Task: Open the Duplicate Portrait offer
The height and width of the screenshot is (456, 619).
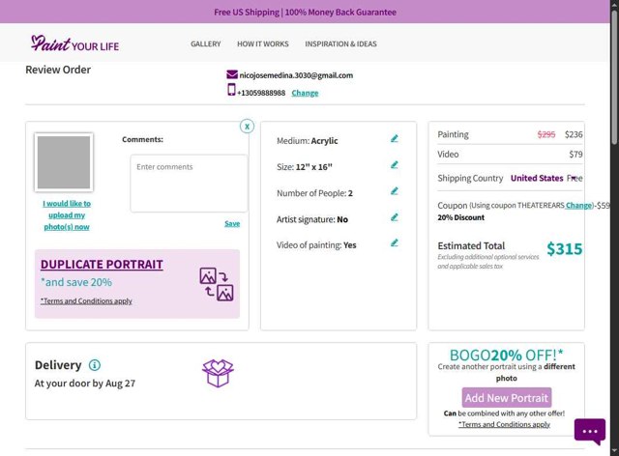Action: coord(102,265)
